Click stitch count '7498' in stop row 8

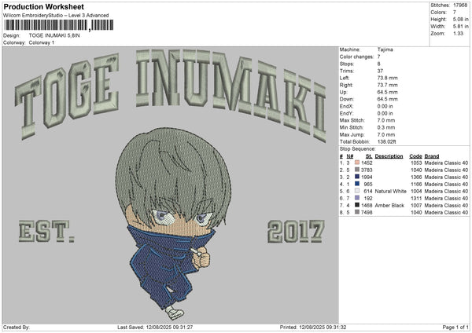click(367, 212)
